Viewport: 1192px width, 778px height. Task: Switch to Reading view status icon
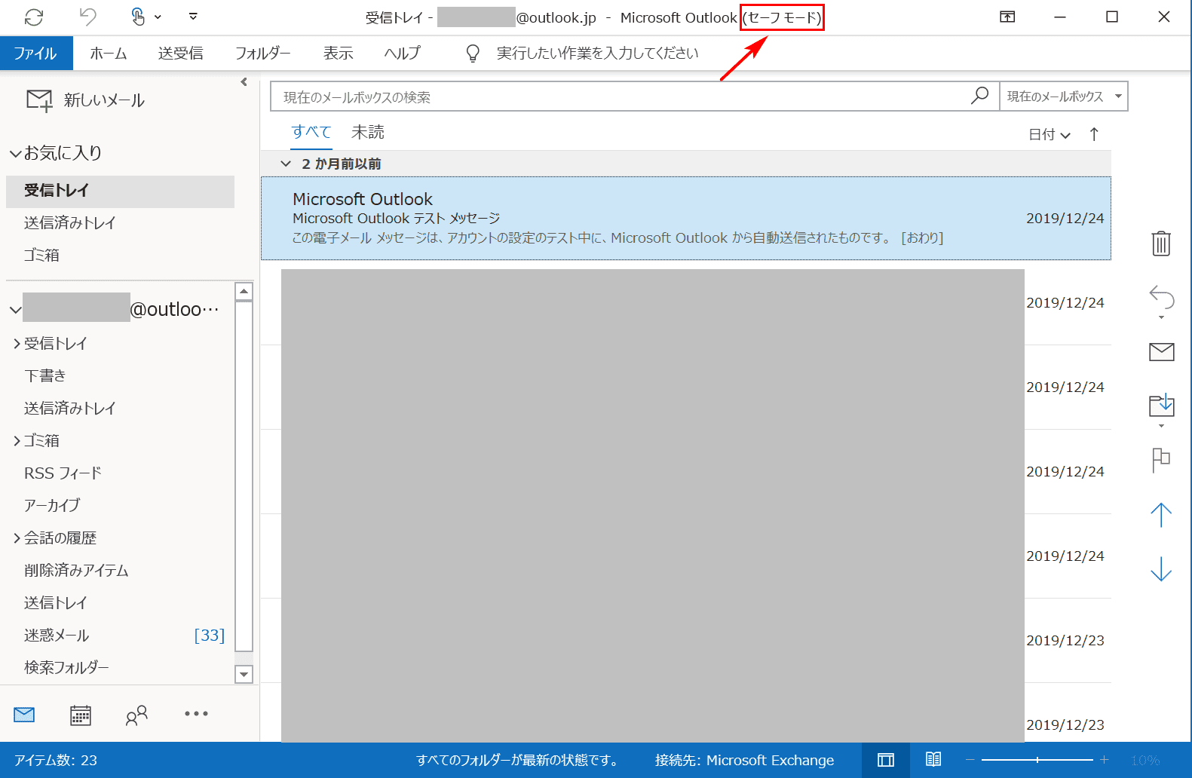pyautogui.click(x=933, y=760)
